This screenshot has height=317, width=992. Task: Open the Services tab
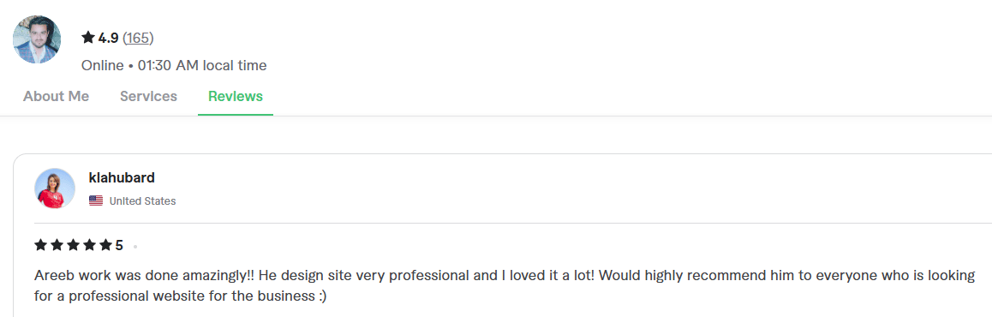click(149, 97)
